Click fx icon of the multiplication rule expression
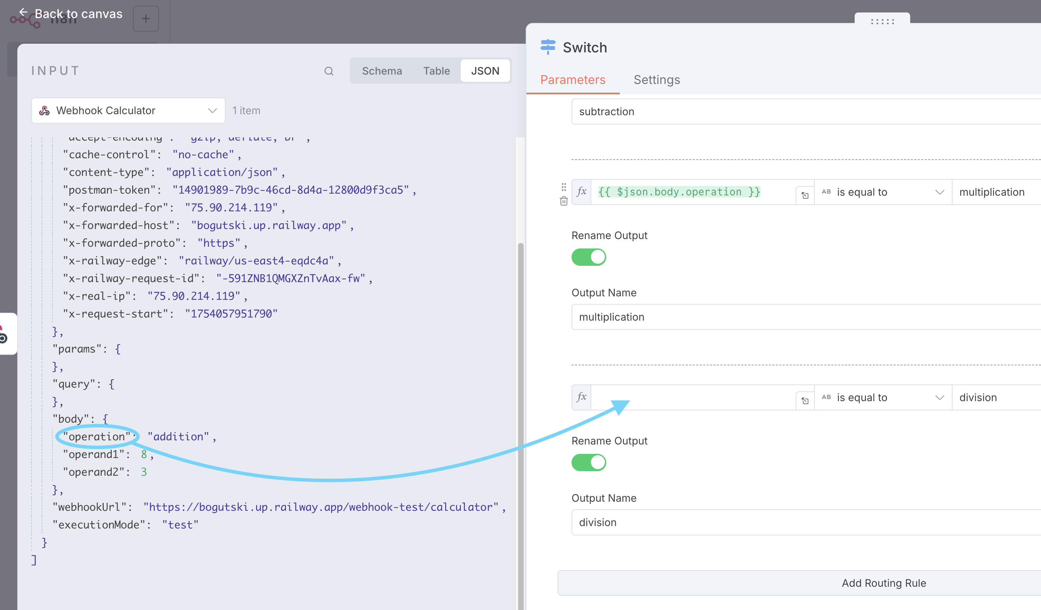 [582, 192]
